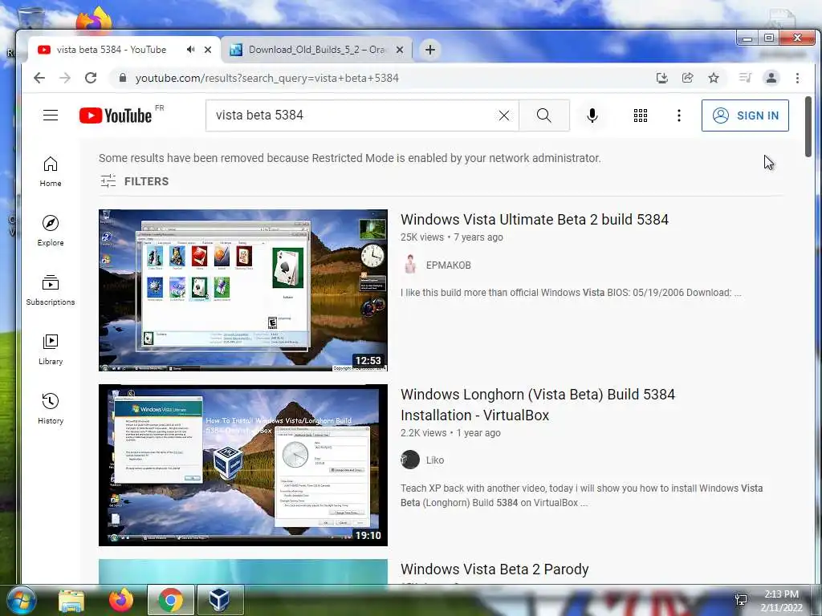Open the Liko channel name

434,460
